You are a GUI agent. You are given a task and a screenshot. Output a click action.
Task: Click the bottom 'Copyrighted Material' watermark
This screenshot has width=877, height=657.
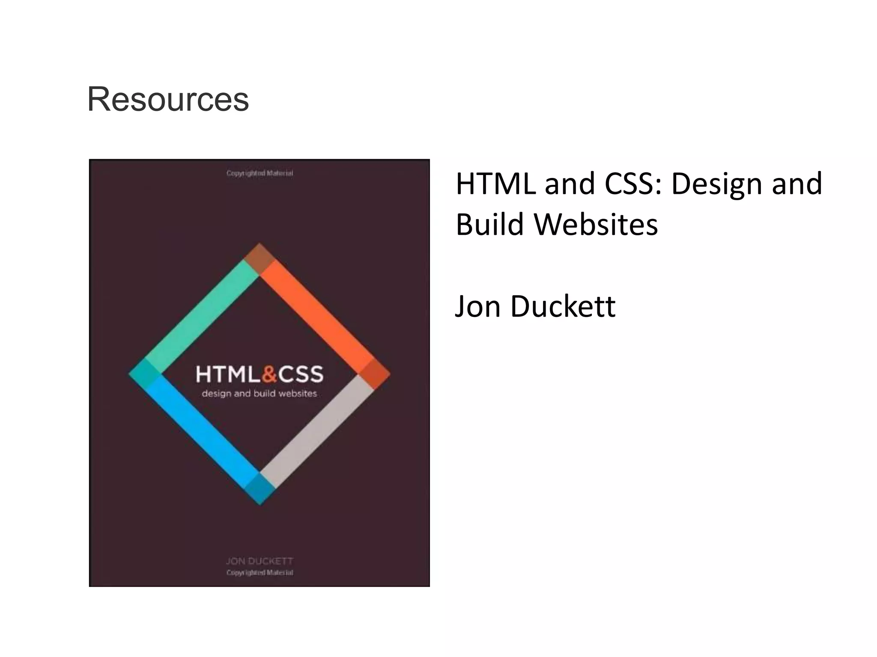point(260,572)
